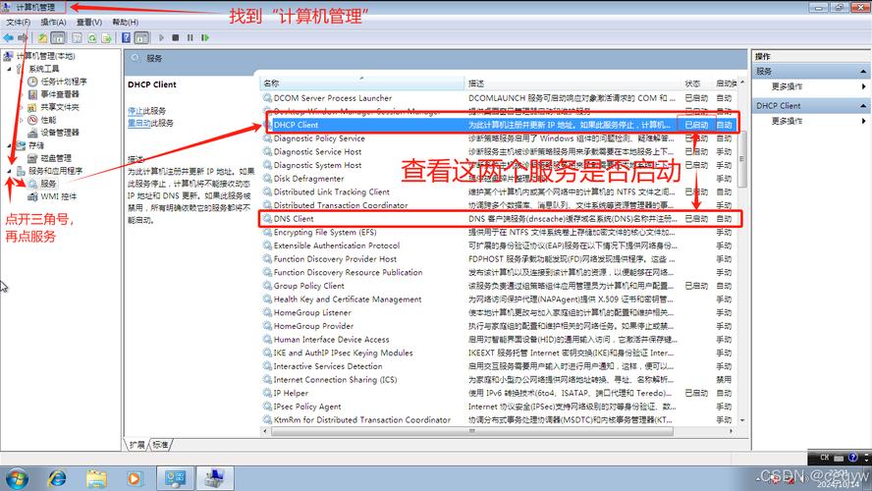Image resolution: width=872 pixels, height=491 pixels.
Task: Click the Restart service icon
Action: pyautogui.click(x=205, y=38)
